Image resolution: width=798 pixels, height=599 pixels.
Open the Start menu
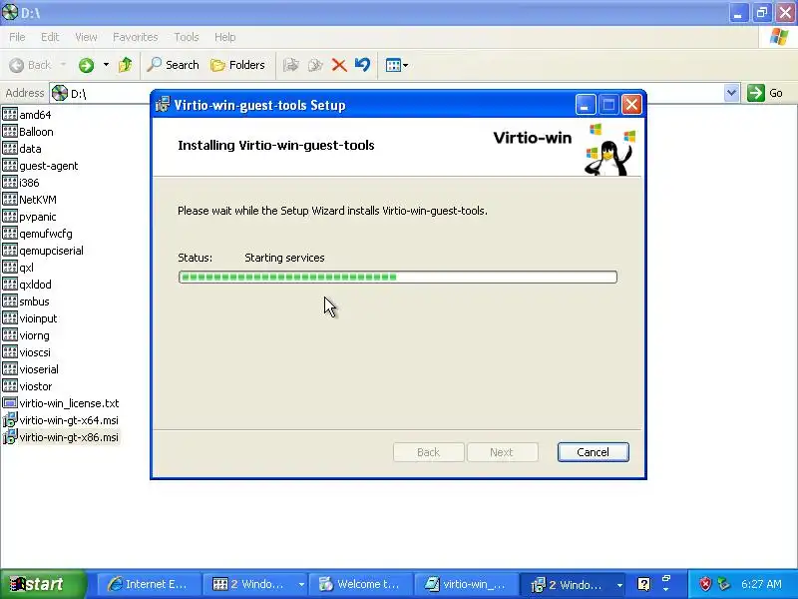pos(43,584)
